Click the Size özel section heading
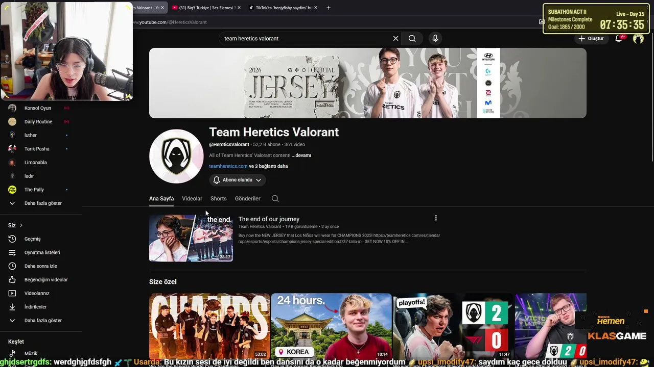Image resolution: width=654 pixels, height=367 pixels. coord(163,282)
